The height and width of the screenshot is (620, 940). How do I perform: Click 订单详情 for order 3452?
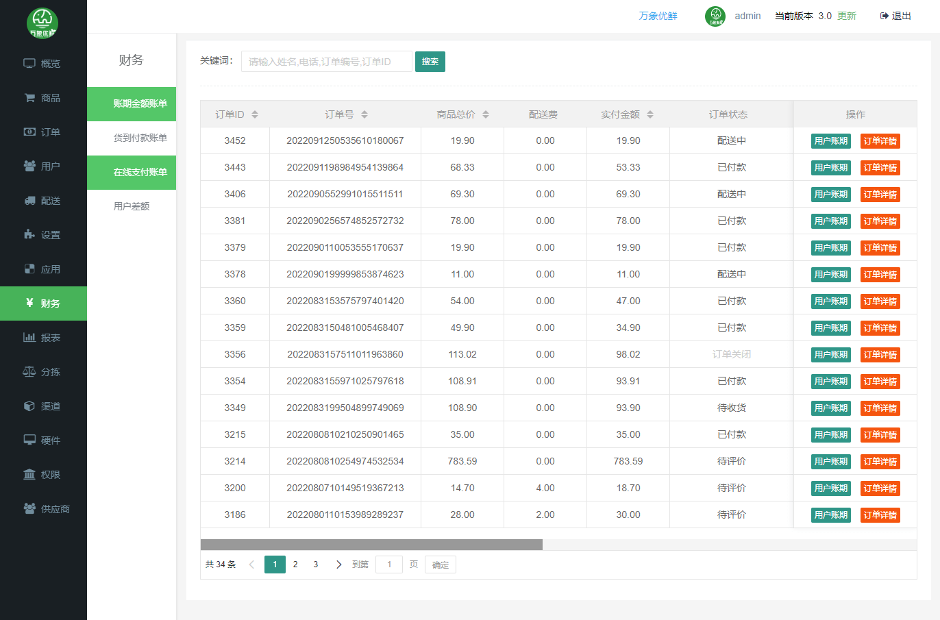[880, 141]
